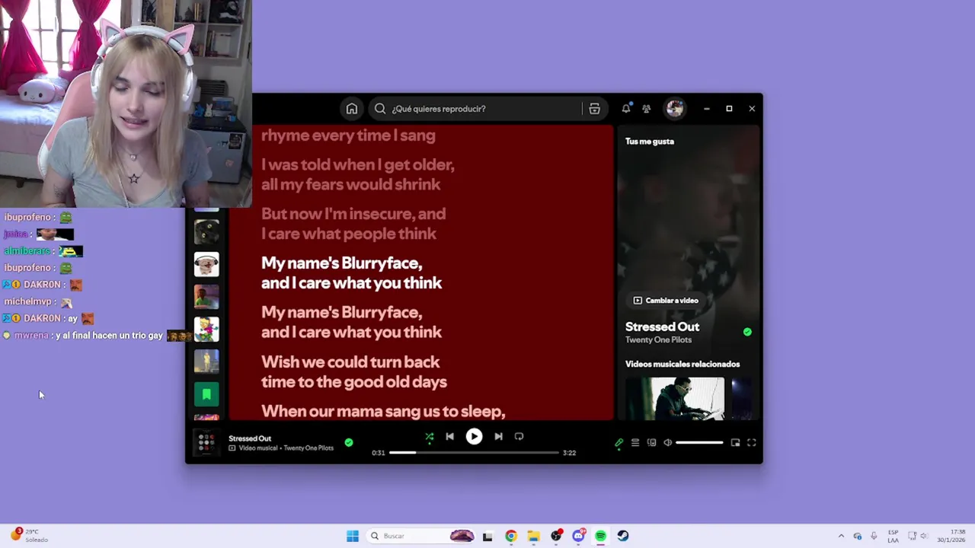Open the OBS taskbar icon with the red badge

coord(556,536)
